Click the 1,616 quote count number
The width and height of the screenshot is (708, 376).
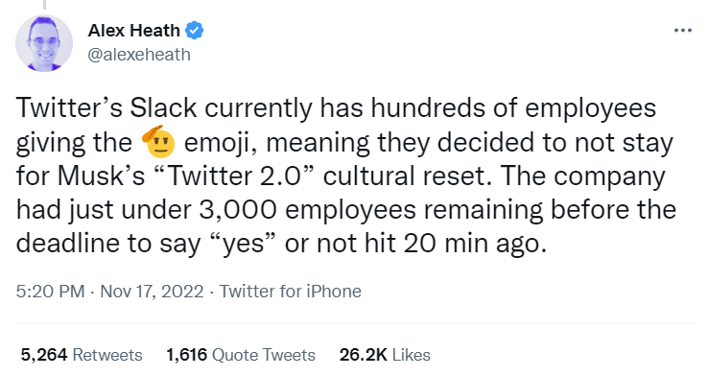click(186, 355)
